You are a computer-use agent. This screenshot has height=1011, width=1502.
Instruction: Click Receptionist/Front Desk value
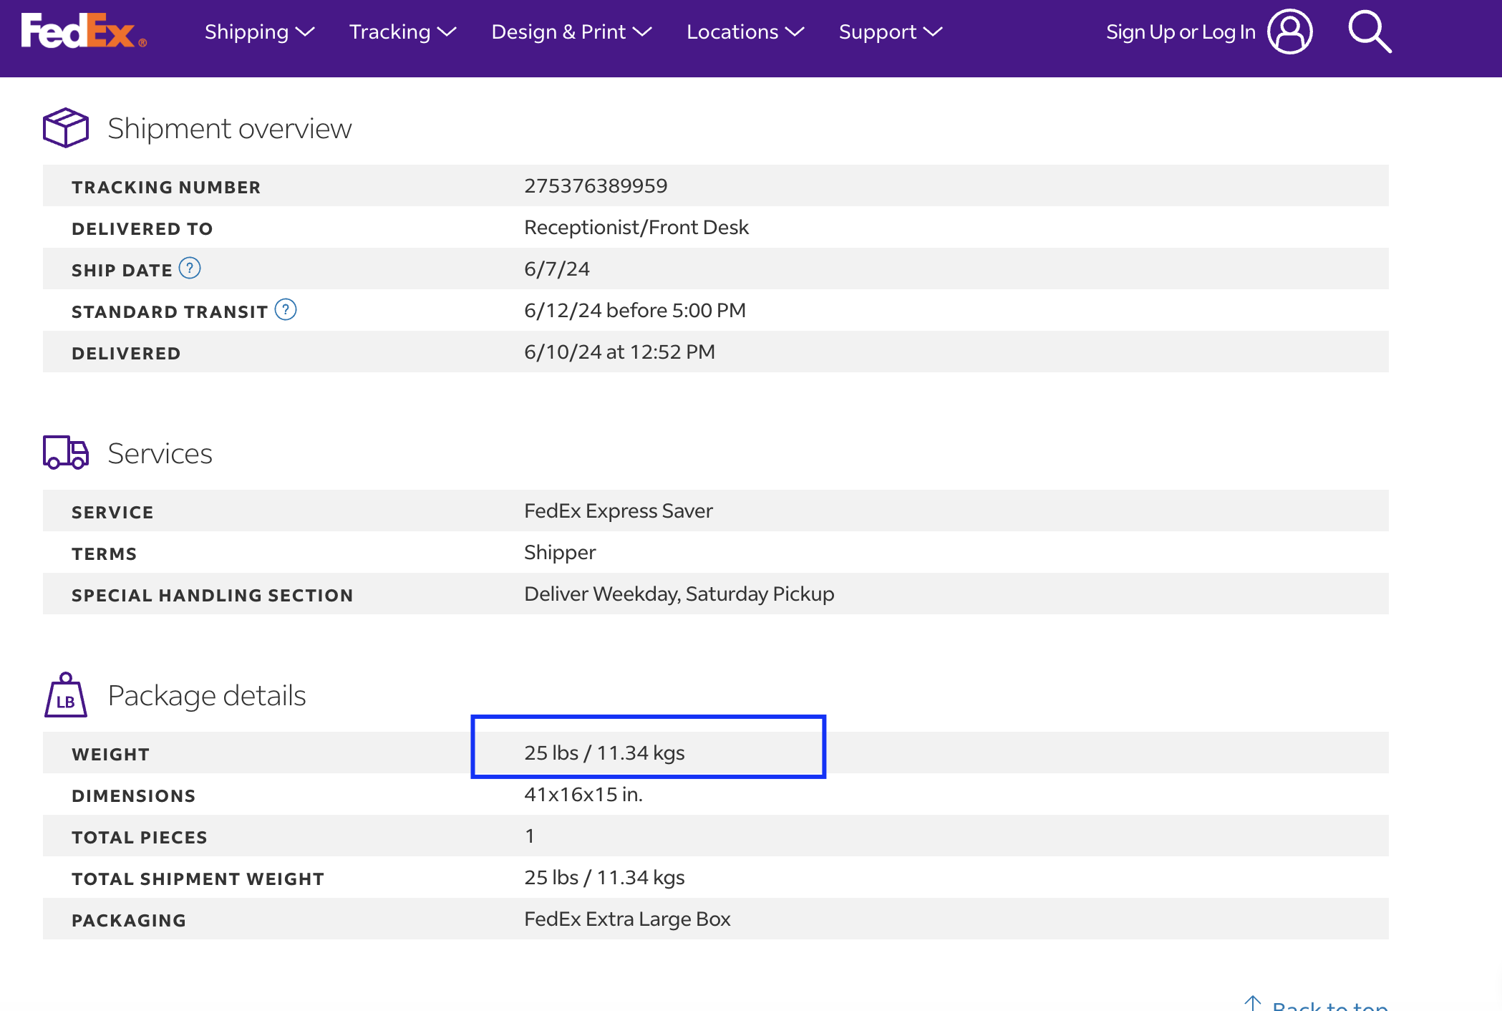[x=636, y=227]
